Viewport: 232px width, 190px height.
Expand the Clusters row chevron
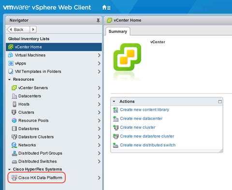coord(99,112)
